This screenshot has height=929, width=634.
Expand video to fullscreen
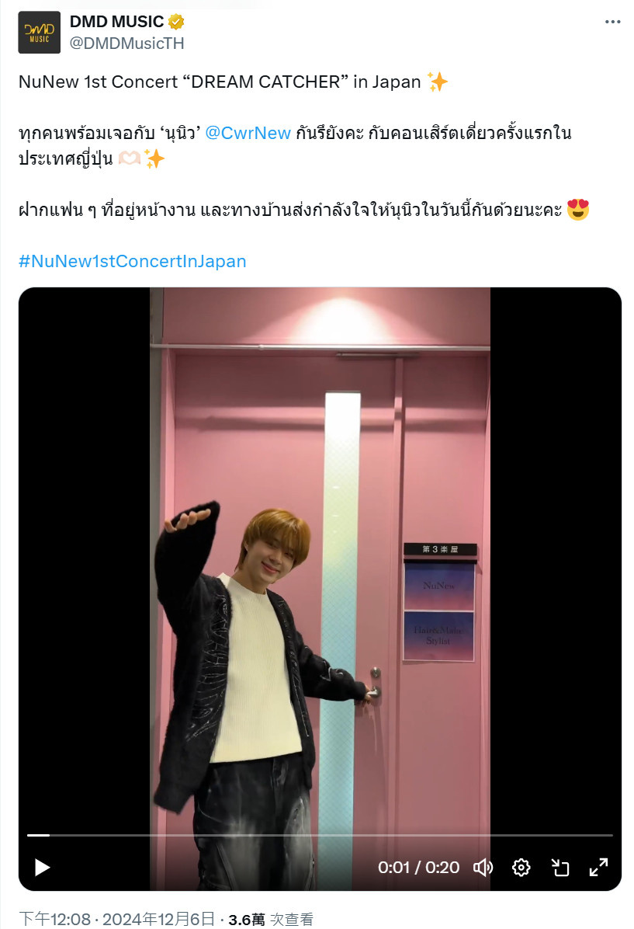coord(598,868)
